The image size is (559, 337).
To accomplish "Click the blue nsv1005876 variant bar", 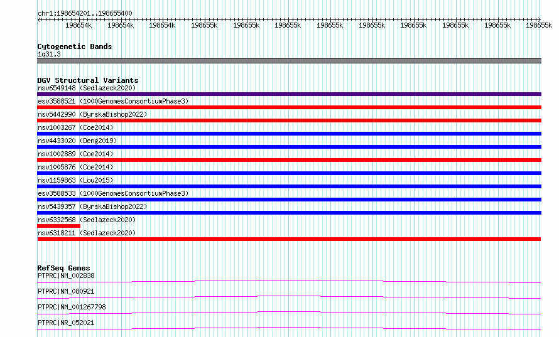I will [x=289, y=173].
